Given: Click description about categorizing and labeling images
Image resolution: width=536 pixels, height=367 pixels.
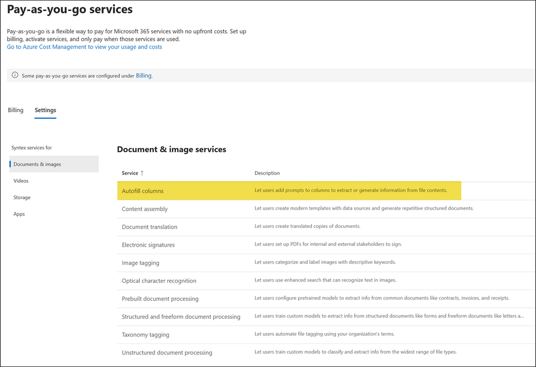Looking at the screenshot, I should [x=325, y=262].
